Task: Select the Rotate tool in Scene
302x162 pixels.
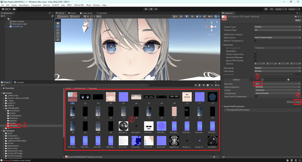Action: (58, 30)
